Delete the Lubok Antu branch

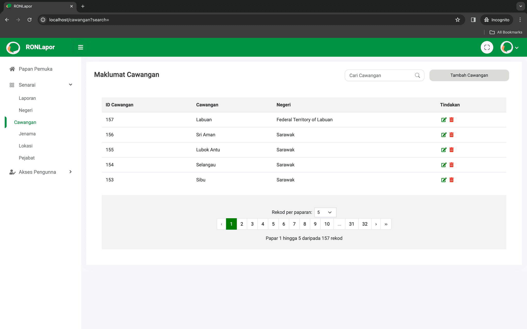pos(452,150)
